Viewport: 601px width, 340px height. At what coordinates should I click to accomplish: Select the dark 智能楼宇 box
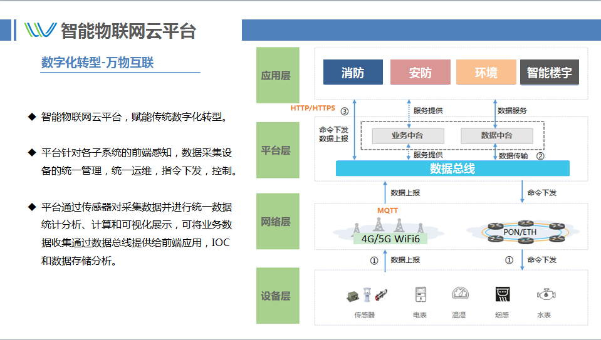[x=549, y=72]
